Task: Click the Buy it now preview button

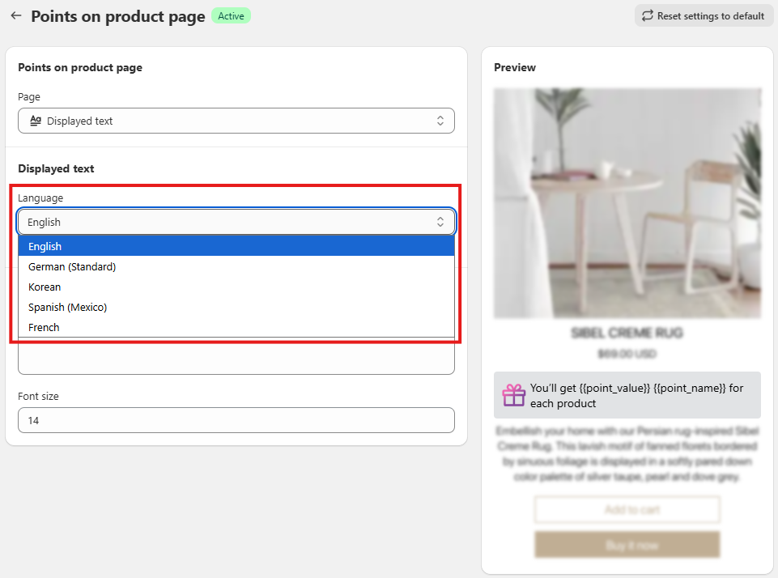Action: pos(627,545)
